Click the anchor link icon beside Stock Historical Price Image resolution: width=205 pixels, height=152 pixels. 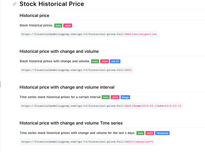tap(15, 4)
